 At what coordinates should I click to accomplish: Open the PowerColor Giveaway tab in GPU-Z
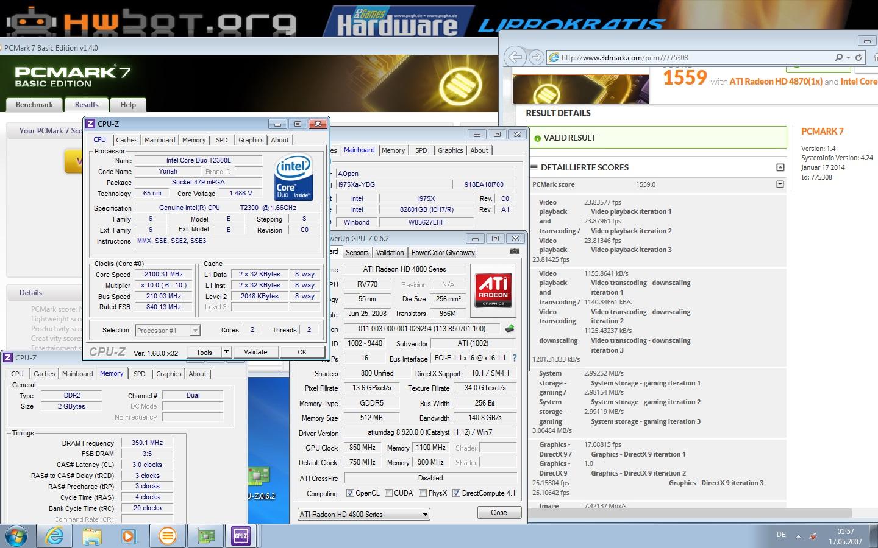coord(443,253)
